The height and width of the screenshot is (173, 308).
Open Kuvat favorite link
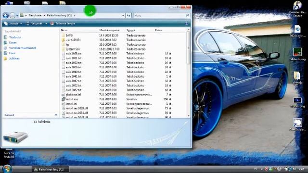click(13, 43)
